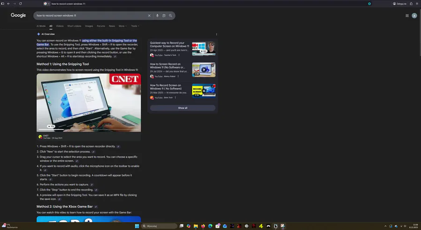421x230 pixels.
Task: Open the Google account avatar 'A'
Action: point(414,15)
